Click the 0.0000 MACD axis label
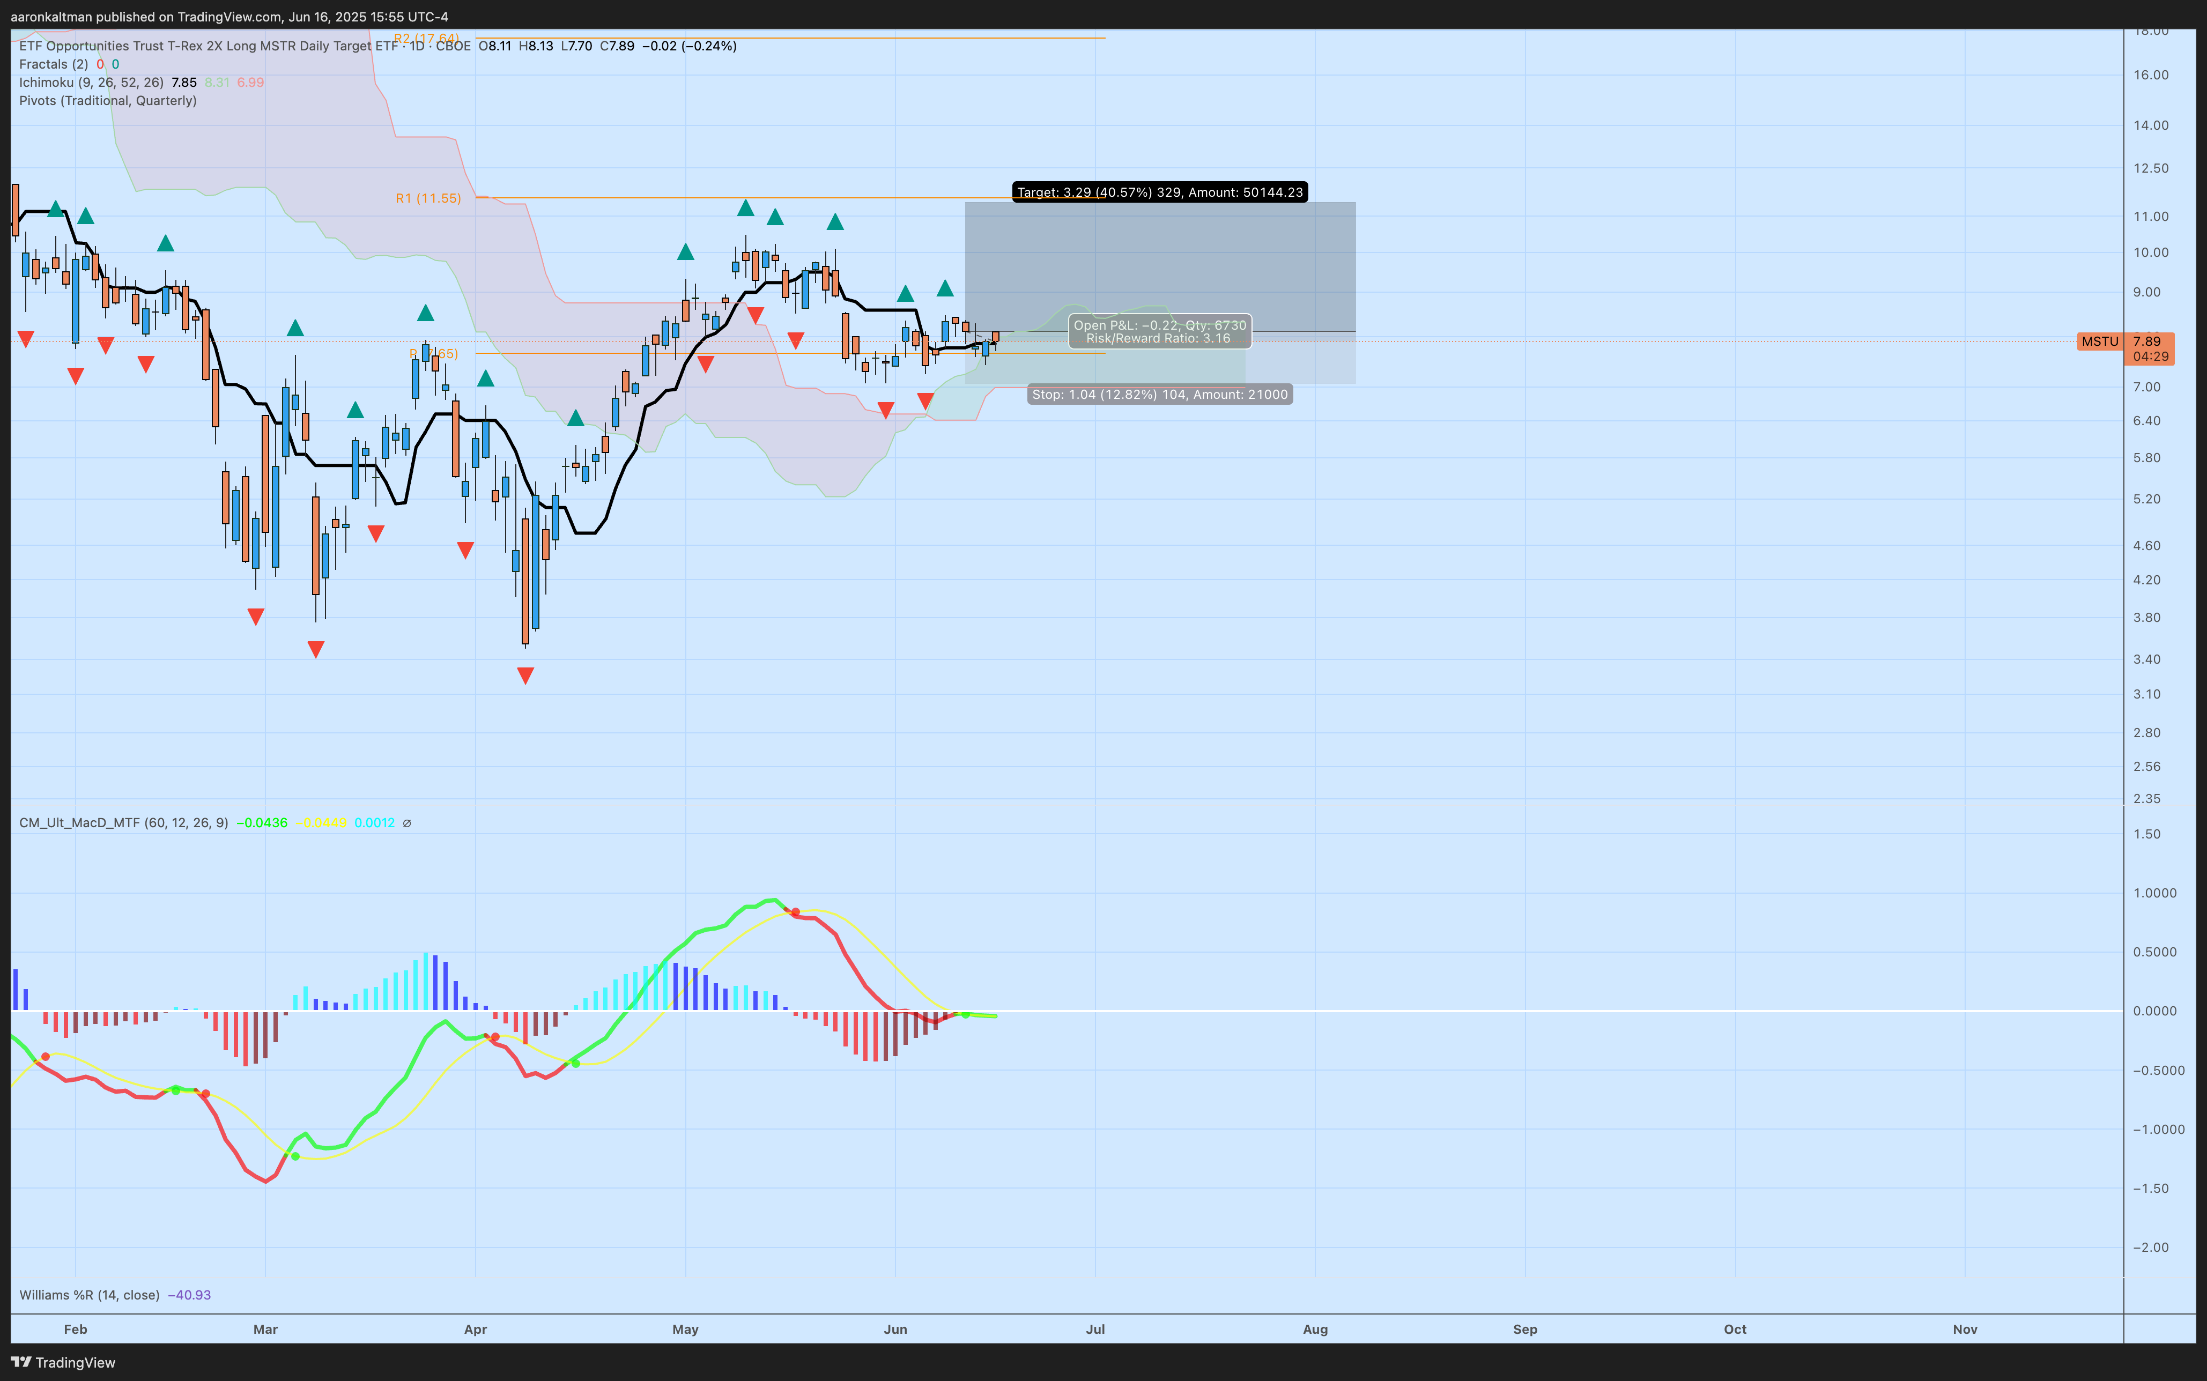 click(2155, 1011)
